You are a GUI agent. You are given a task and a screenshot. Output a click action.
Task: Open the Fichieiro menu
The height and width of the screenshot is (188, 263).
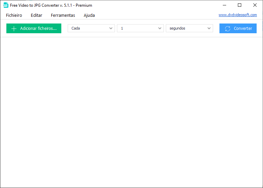14,15
